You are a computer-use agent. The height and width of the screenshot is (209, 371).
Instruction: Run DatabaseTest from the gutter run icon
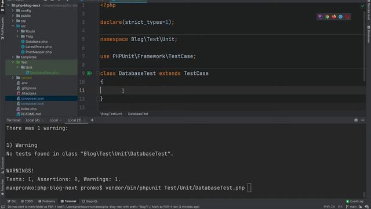90,73
